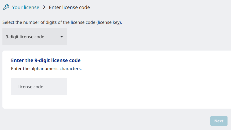Click the Your license text next to key
Image resolution: width=231 pixels, height=130 pixels.
pos(26,7)
